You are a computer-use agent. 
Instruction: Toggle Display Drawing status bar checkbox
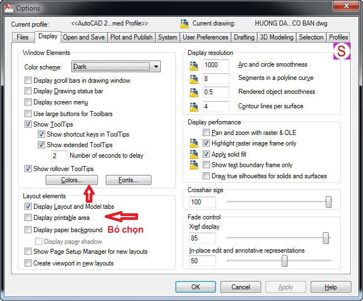(x=28, y=91)
